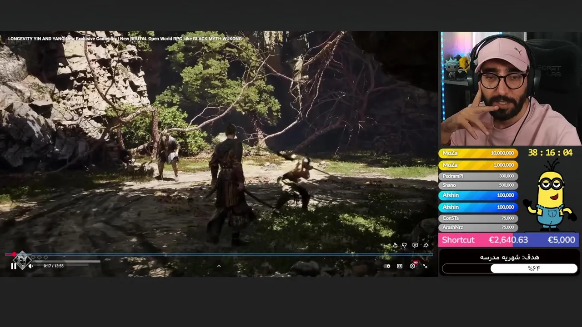Toggle closed captions (CC) button

(400, 266)
